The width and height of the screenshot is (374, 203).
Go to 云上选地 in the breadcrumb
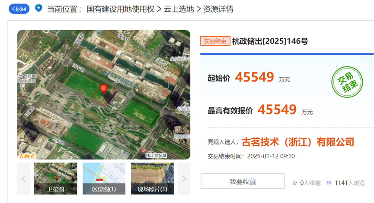[179, 9]
